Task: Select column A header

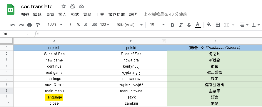Action: click(54, 41)
